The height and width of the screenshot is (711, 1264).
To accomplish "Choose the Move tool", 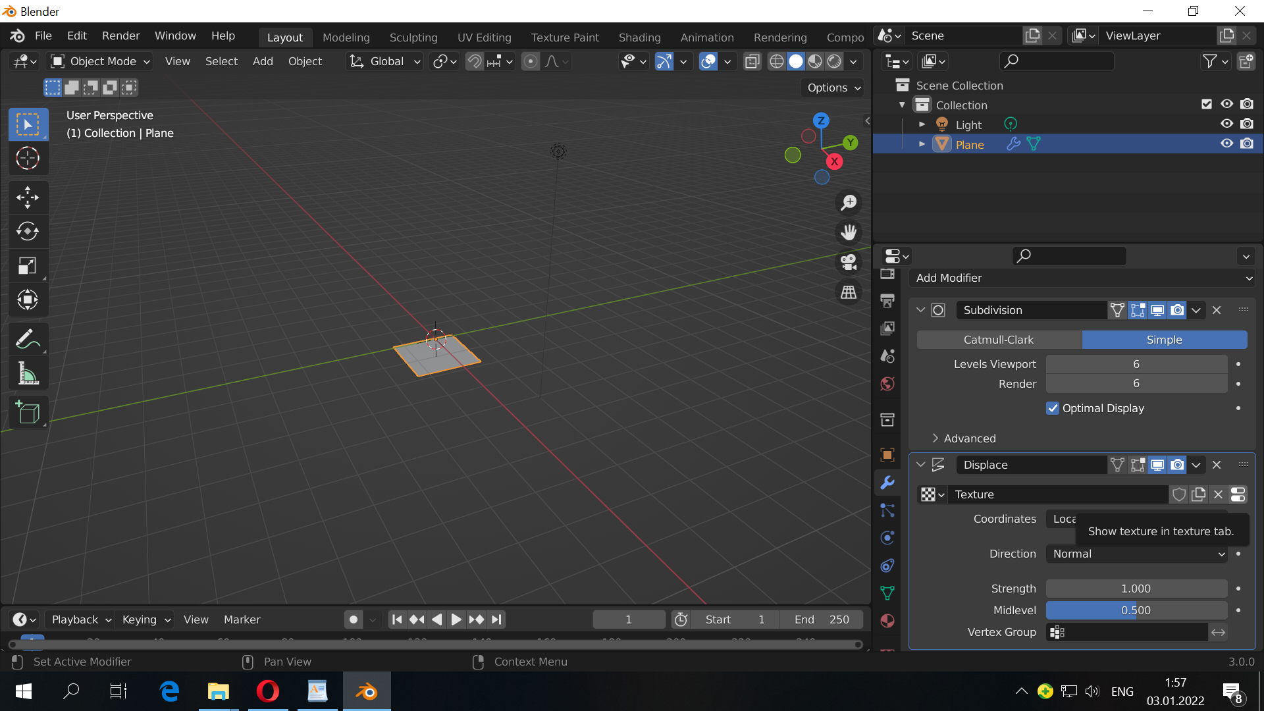I will (x=28, y=197).
